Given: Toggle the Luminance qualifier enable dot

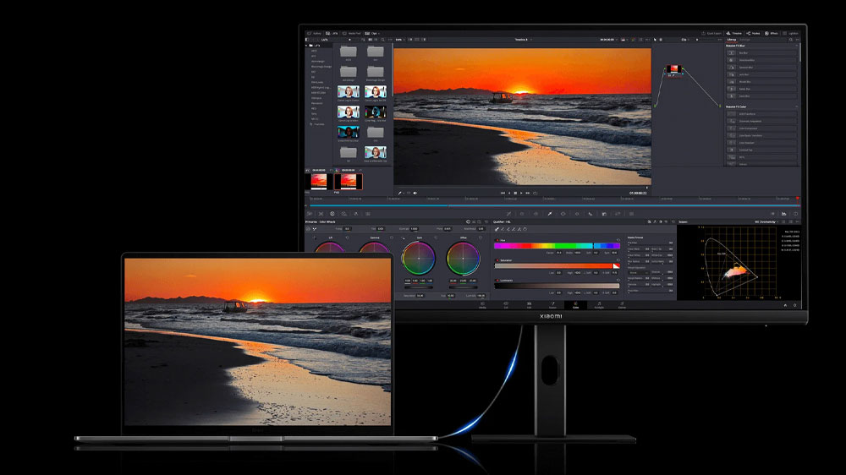Looking at the screenshot, I should click(x=497, y=281).
